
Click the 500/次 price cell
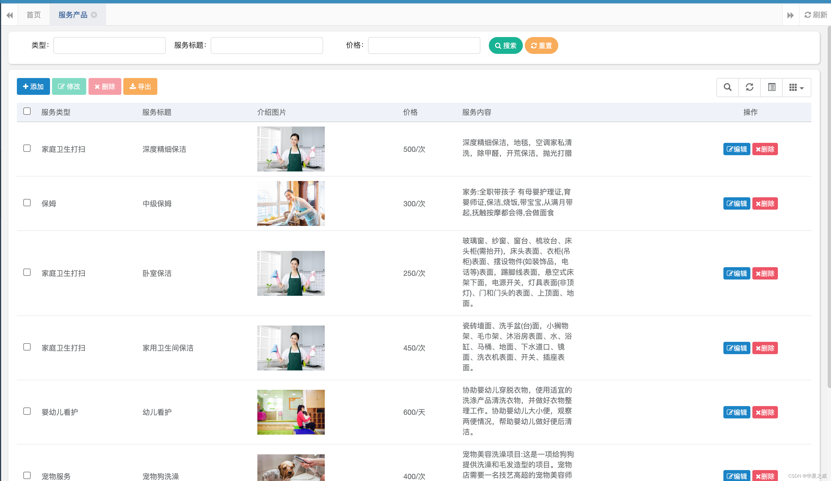point(414,149)
